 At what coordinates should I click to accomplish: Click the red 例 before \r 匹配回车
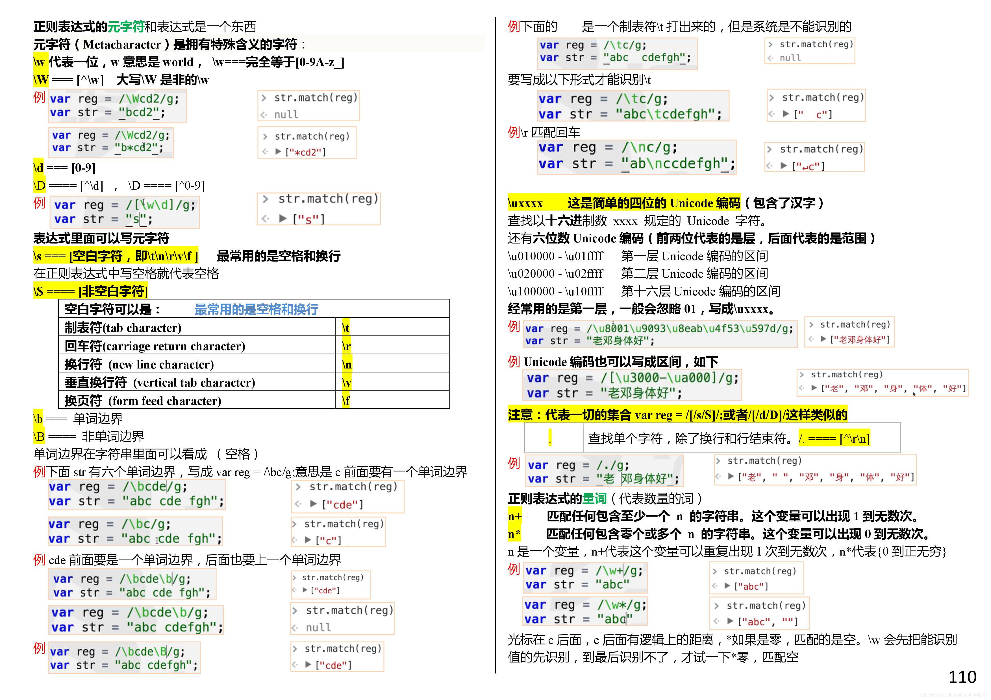pos(514,132)
